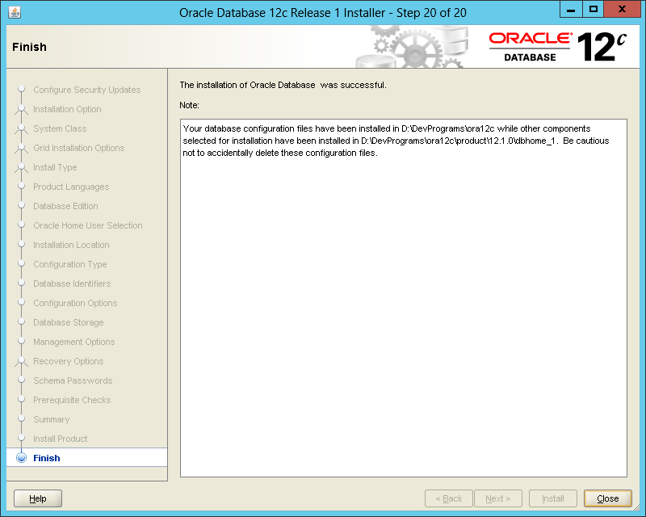646x517 pixels.
Task: Click inside the Note text area
Action: (404, 298)
